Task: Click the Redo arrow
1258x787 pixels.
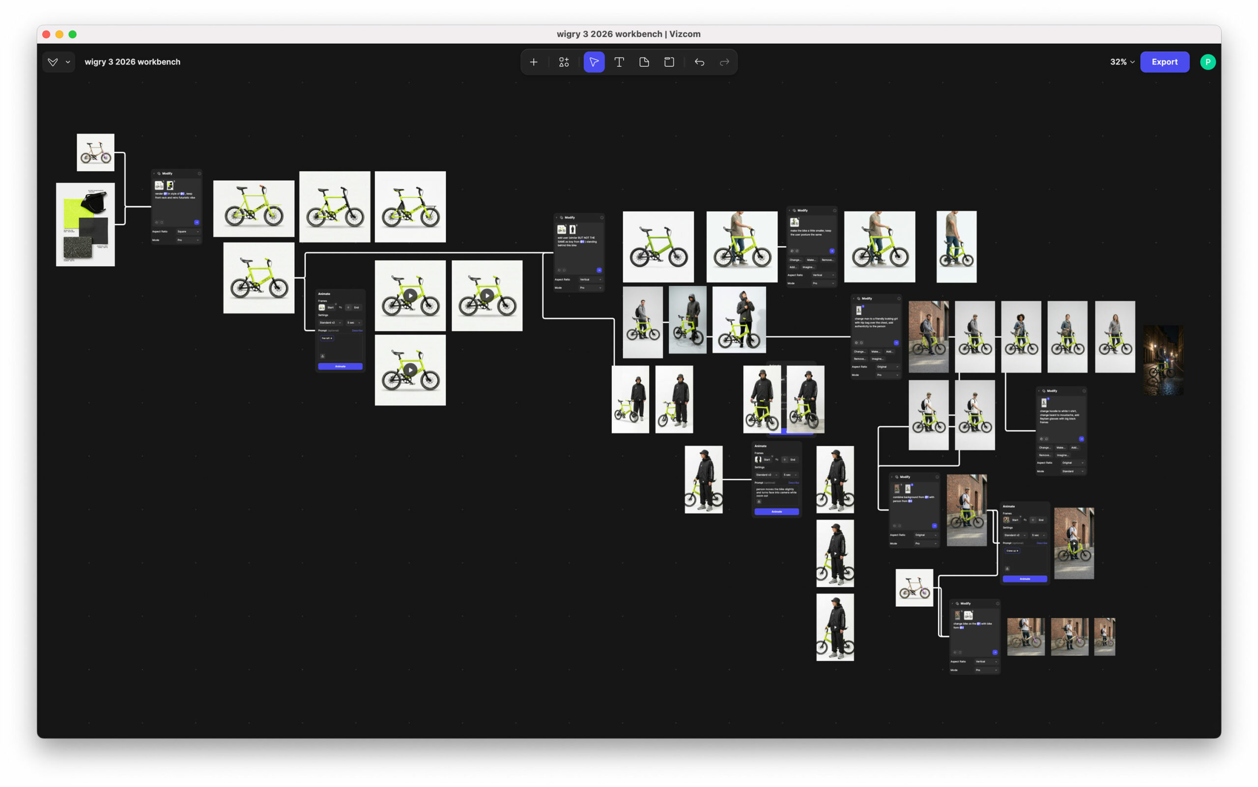Action: tap(724, 62)
